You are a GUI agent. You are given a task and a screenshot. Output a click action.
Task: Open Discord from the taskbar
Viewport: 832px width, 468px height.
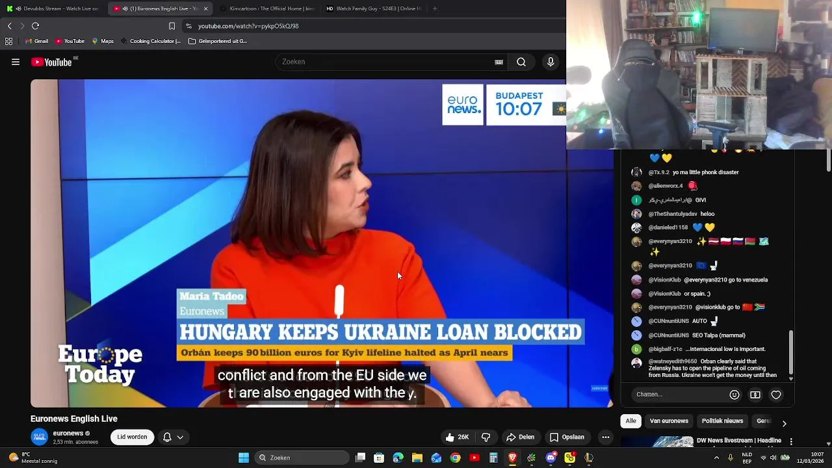click(x=551, y=458)
